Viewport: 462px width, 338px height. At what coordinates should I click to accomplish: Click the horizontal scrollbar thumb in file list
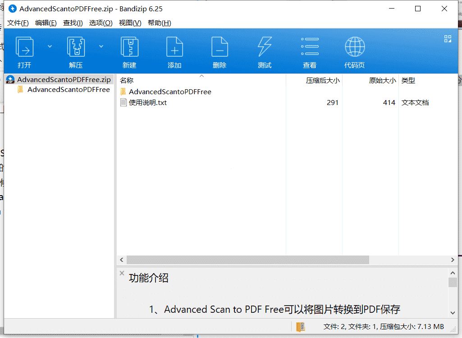tap(248, 260)
